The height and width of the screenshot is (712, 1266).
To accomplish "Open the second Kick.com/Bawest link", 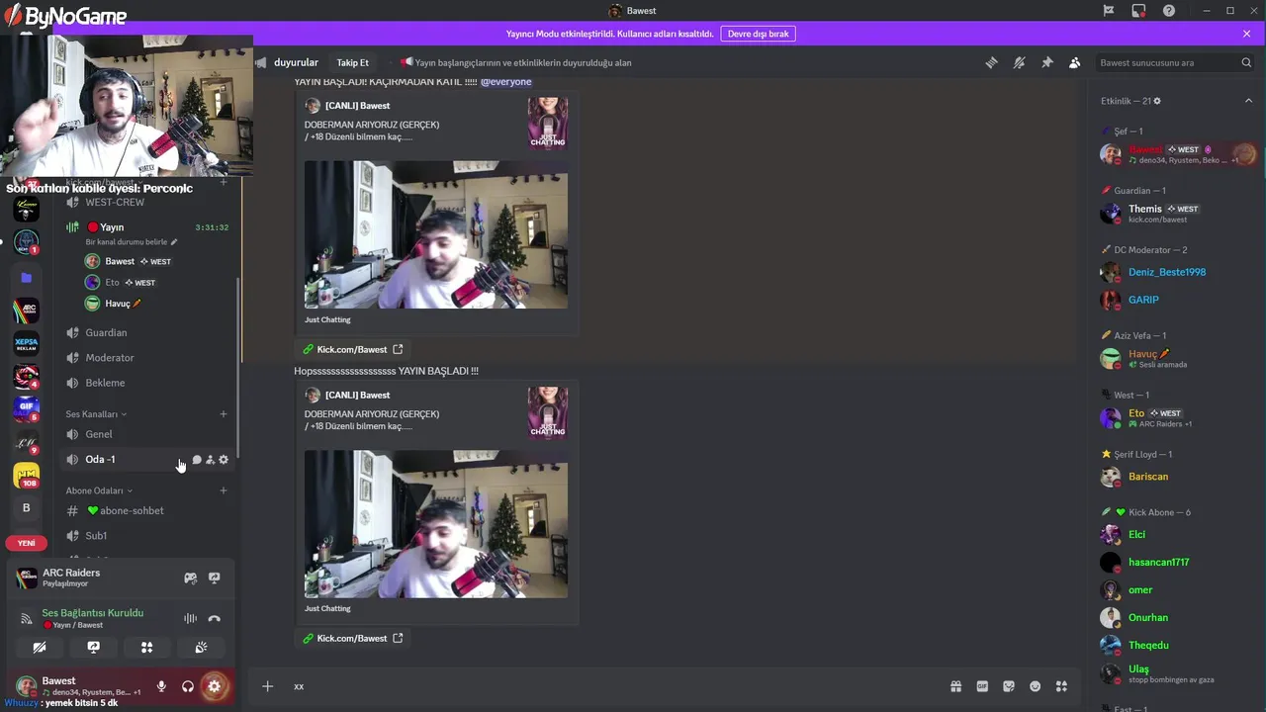I will point(353,638).
